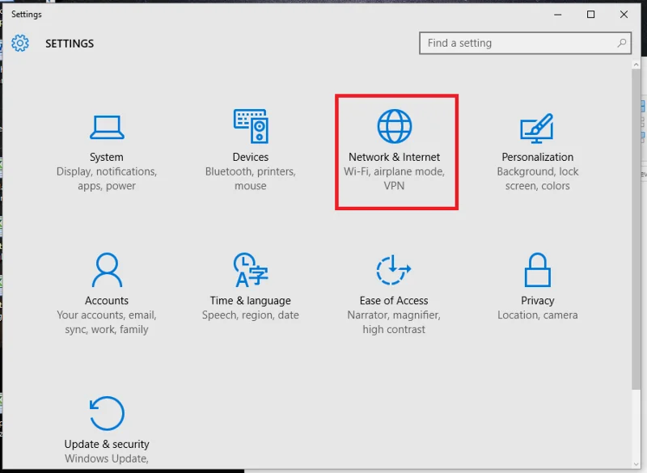Click "Your accounts, email, sync, work, family" text
The width and height of the screenshot is (647, 473).
tap(107, 322)
